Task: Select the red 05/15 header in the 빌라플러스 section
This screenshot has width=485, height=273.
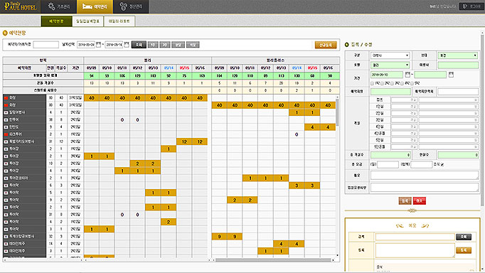Action: tap(312, 68)
